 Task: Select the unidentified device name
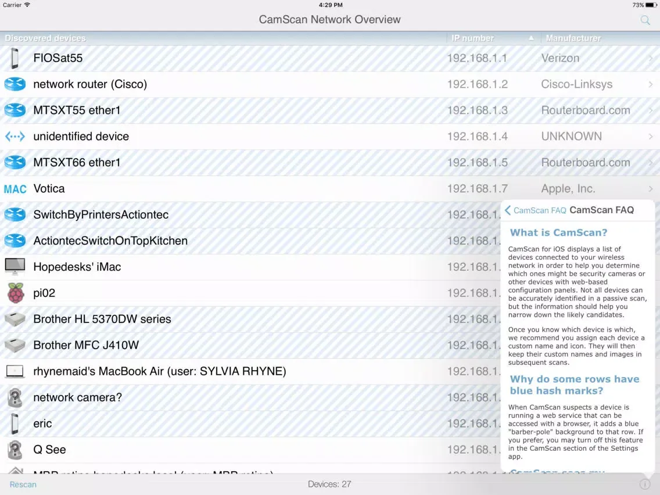point(81,137)
